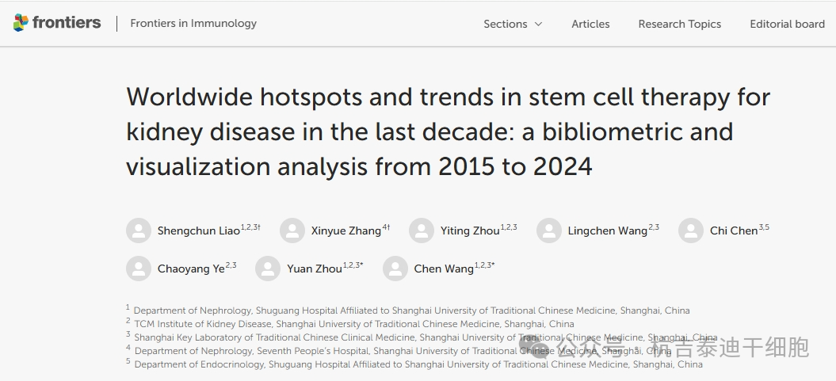Open author Xinyue Zhang's name link
836x381 pixels.
click(x=346, y=231)
